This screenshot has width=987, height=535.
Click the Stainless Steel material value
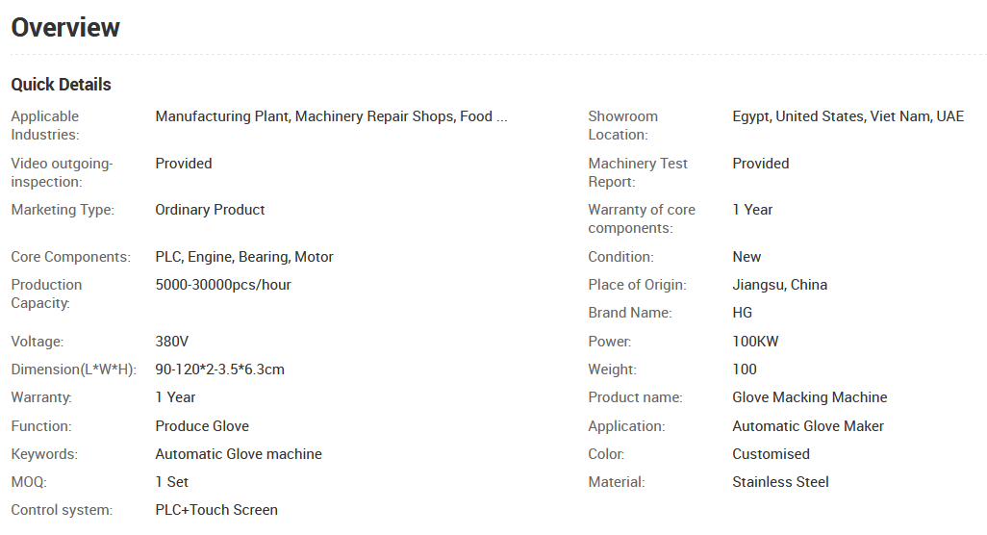pyautogui.click(x=780, y=482)
